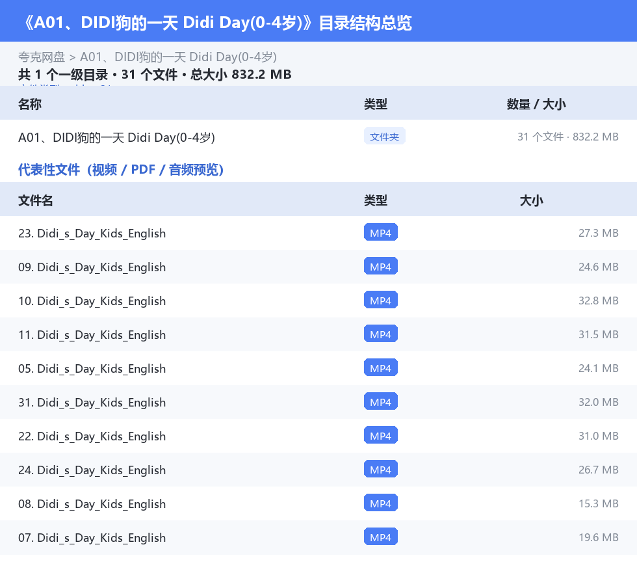This screenshot has width=637, height=575.
Task: Select file 08. Didi_s_Day_Kids_English
Action: (x=92, y=503)
